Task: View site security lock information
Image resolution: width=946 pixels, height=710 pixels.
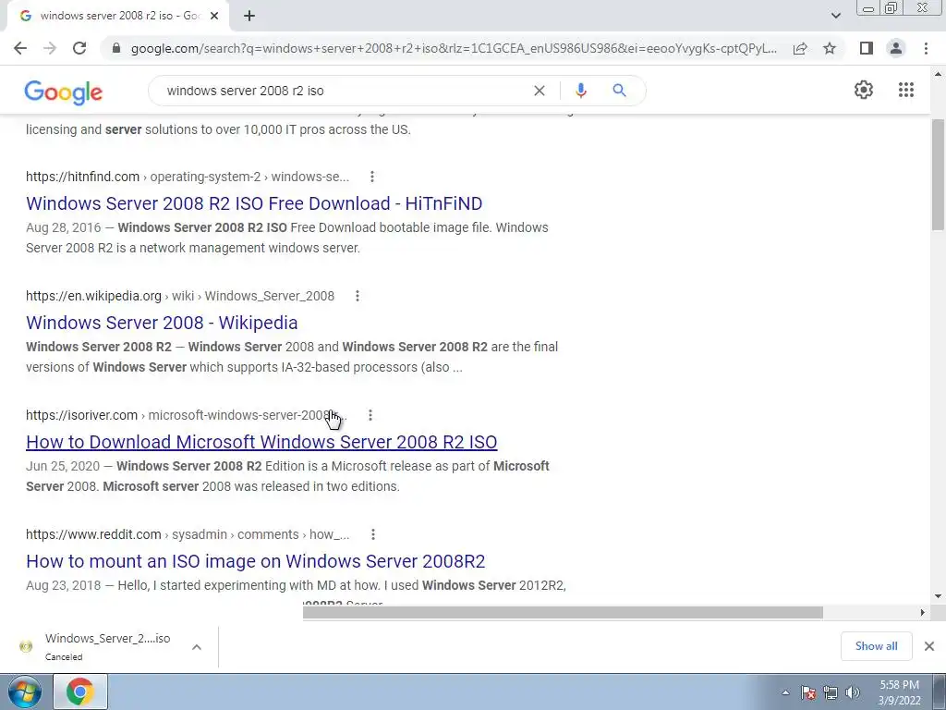Action: tap(116, 48)
